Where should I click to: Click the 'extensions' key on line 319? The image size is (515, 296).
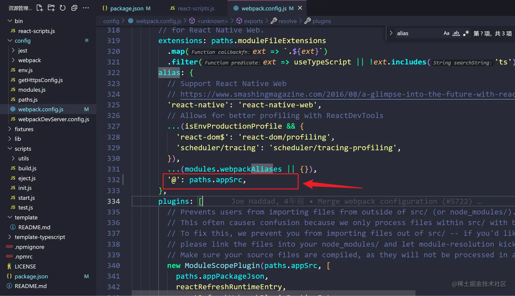(180, 41)
